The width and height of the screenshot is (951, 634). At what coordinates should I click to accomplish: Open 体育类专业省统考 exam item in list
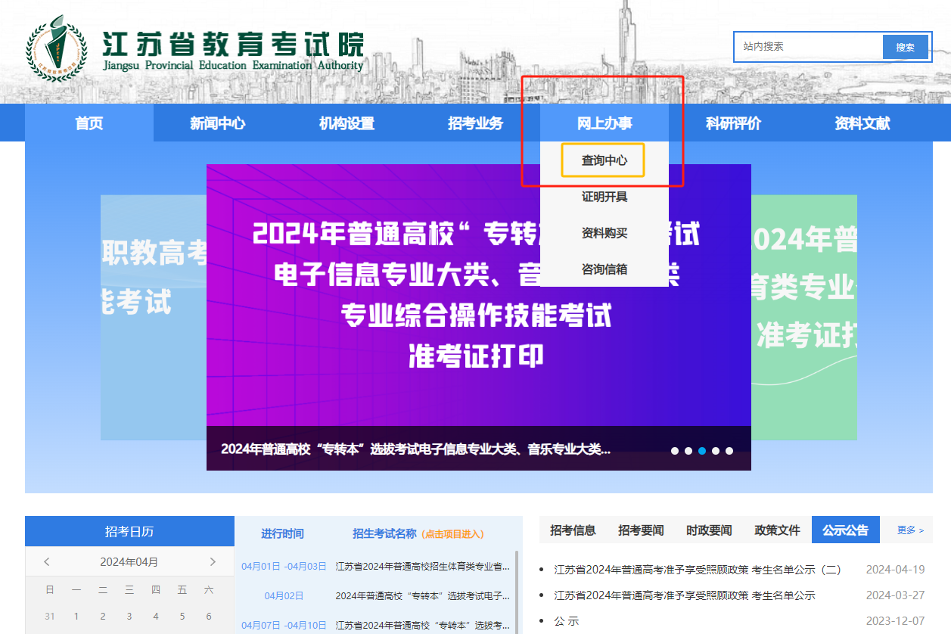click(x=423, y=566)
